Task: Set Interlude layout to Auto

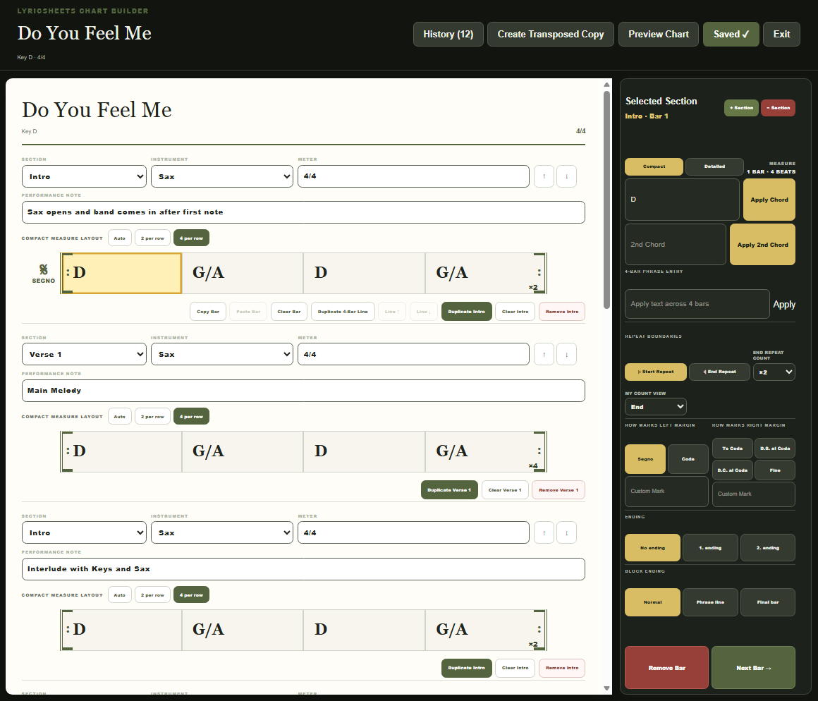Action: [119, 595]
